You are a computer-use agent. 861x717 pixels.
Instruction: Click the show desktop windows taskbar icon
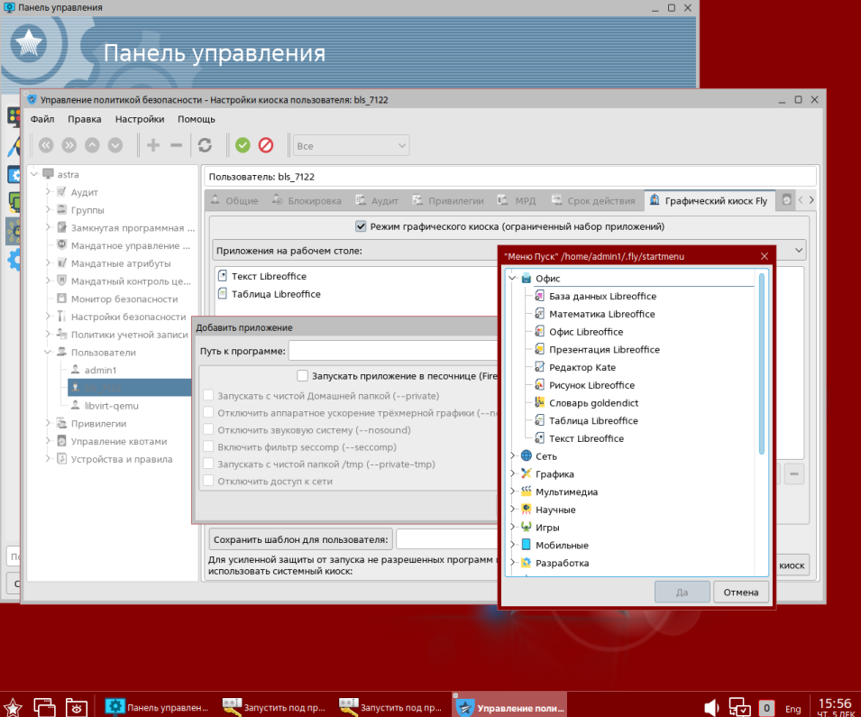(44, 706)
